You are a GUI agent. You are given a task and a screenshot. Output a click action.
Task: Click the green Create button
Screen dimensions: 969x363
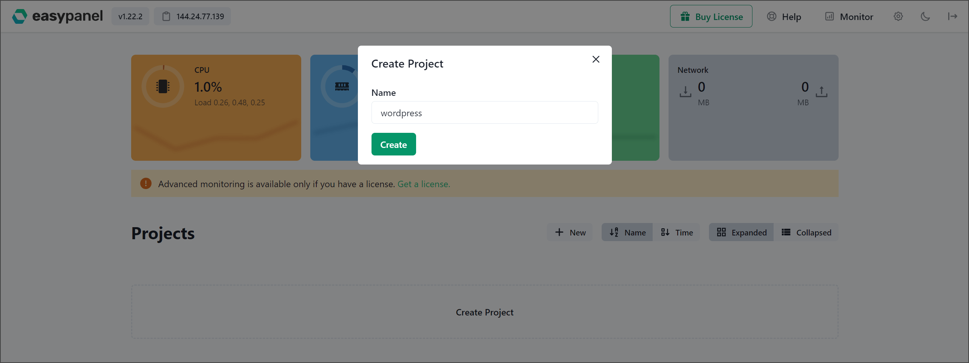point(393,144)
